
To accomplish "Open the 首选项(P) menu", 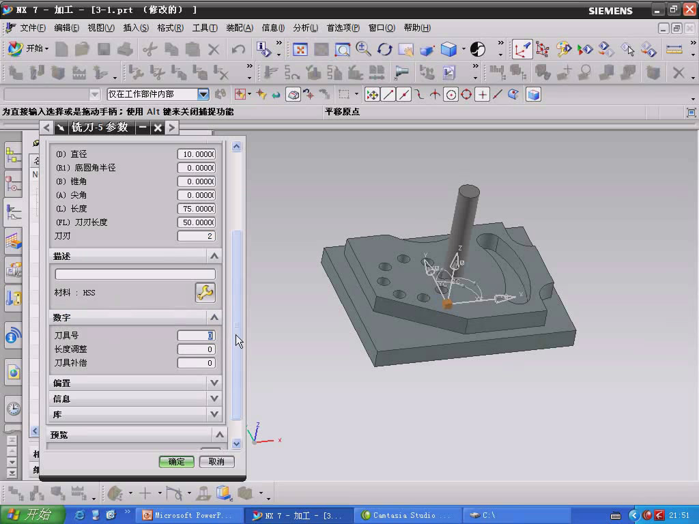I will (x=343, y=28).
